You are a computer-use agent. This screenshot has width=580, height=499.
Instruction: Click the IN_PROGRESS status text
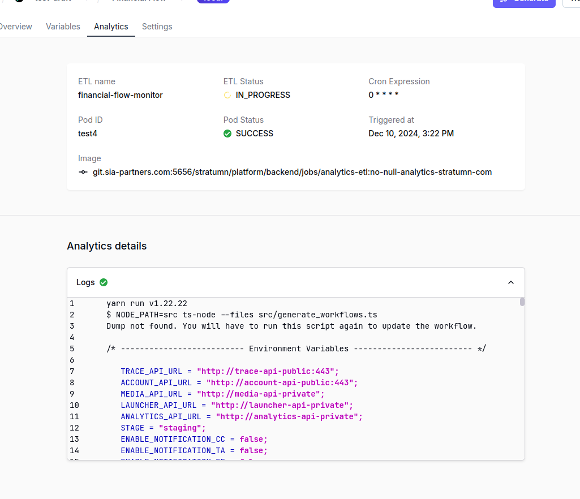pyautogui.click(x=263, y=95)
